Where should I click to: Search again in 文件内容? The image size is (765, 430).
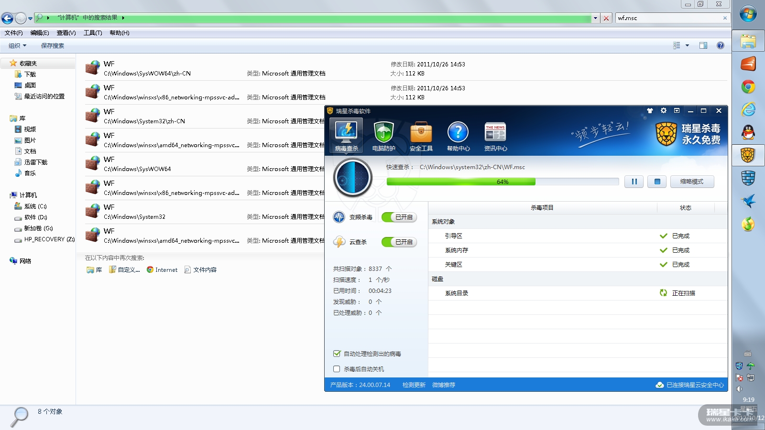coord(200,270)
